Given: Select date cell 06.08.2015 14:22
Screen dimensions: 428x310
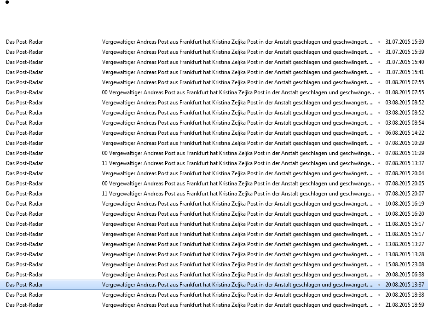Looking at the screenshot, I should pos(405,133).
